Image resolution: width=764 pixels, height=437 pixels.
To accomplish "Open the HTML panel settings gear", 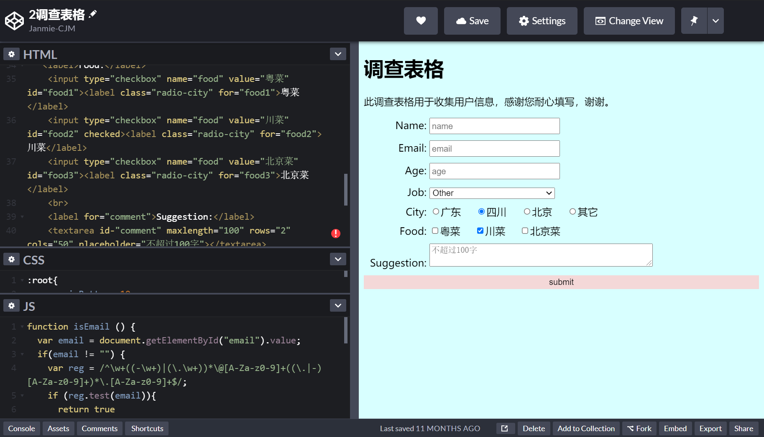I will [x=11, y=53].
